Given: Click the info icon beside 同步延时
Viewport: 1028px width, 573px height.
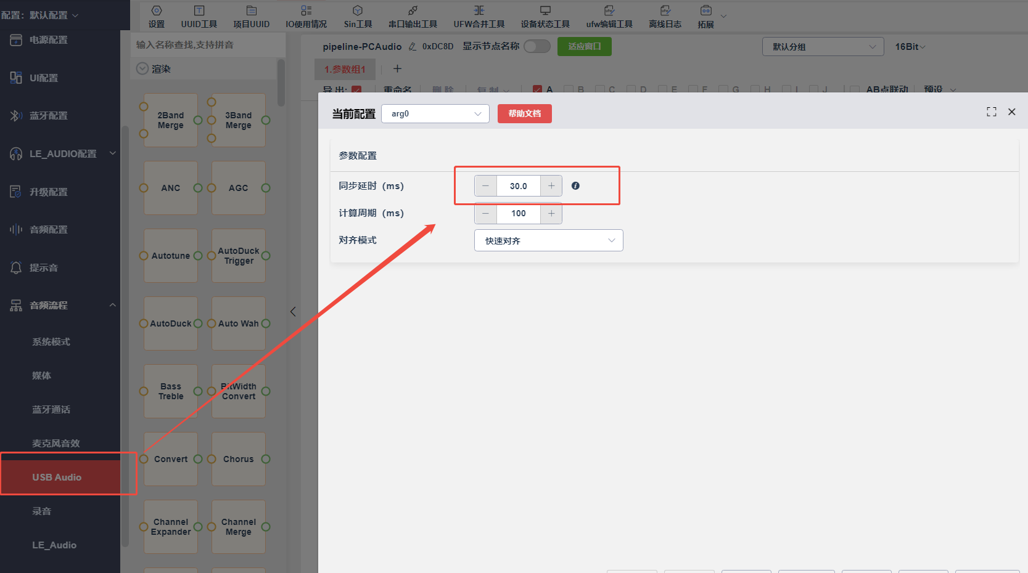Looking at the screenshot, I should 575,185.
